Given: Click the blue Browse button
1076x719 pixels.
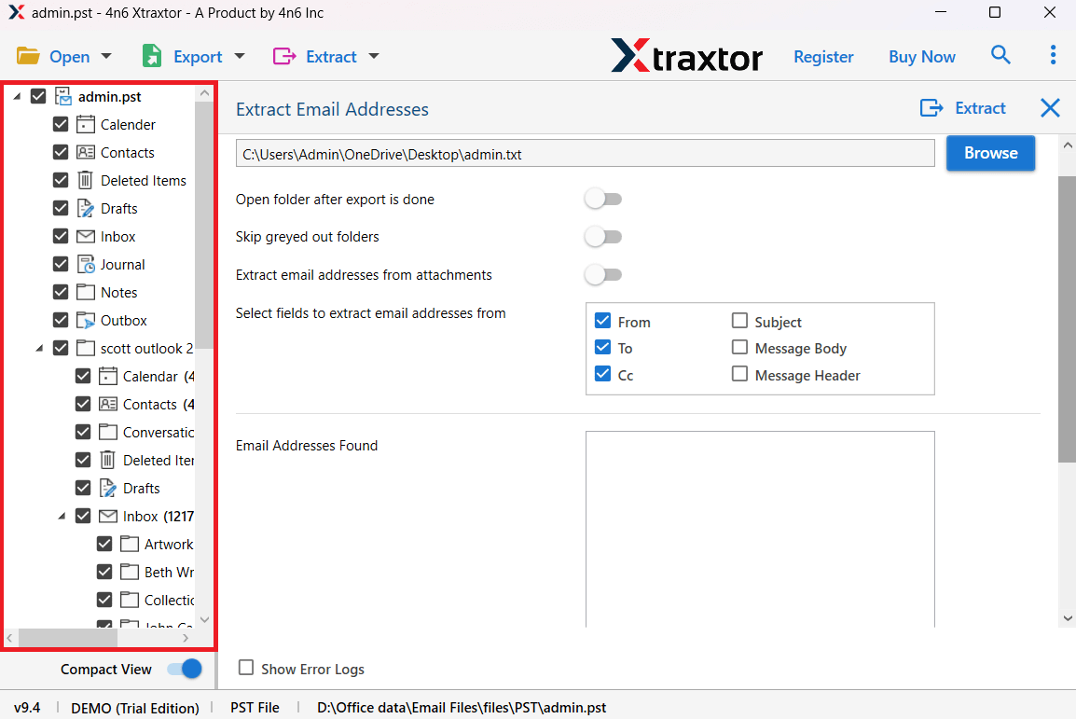Looking at the screenshot, I should pos(990,153).
